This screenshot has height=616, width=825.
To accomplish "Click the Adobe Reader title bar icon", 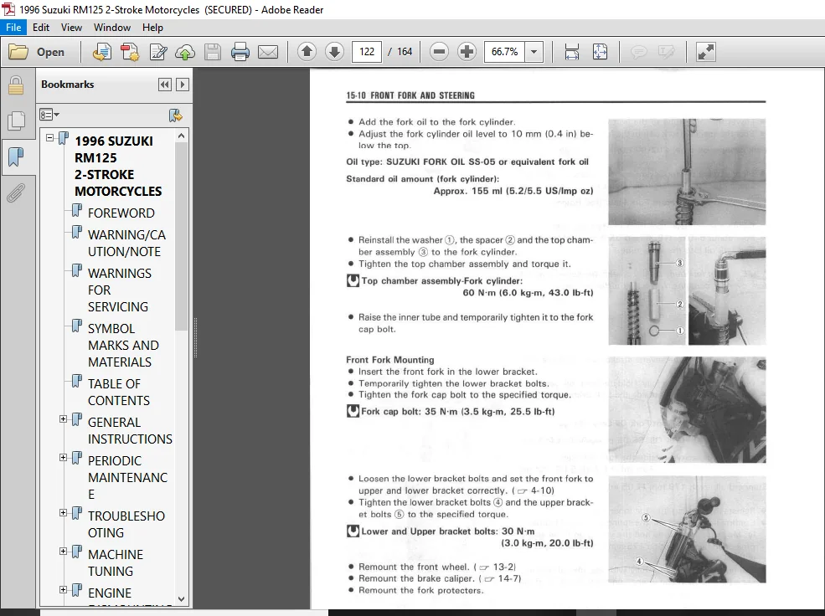I will [8, 9].
